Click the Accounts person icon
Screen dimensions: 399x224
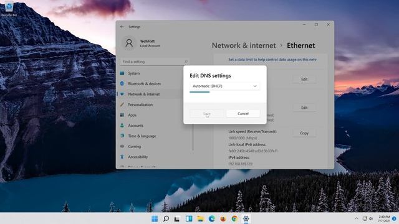[x=122, y=126]
